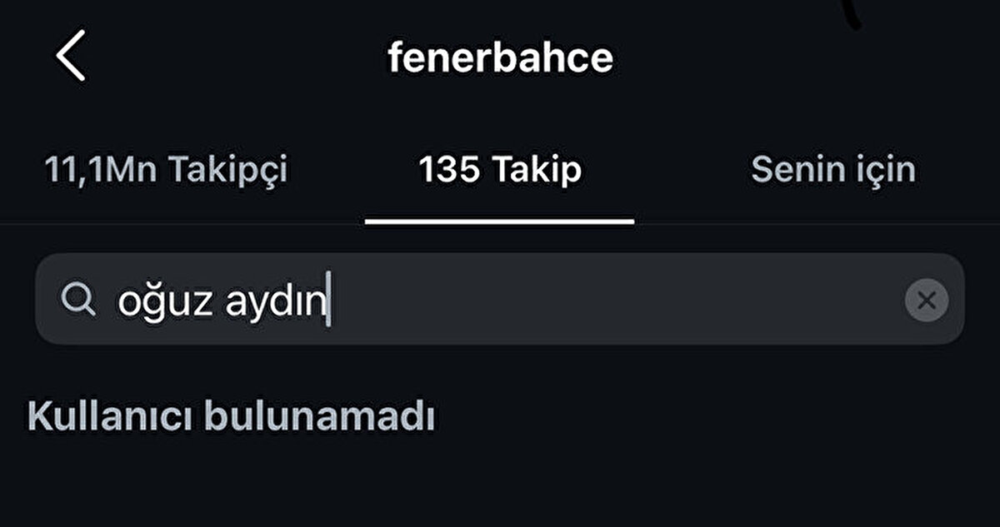
Task: Show suggestions under Senin için
Action: (x=832, y=170)
